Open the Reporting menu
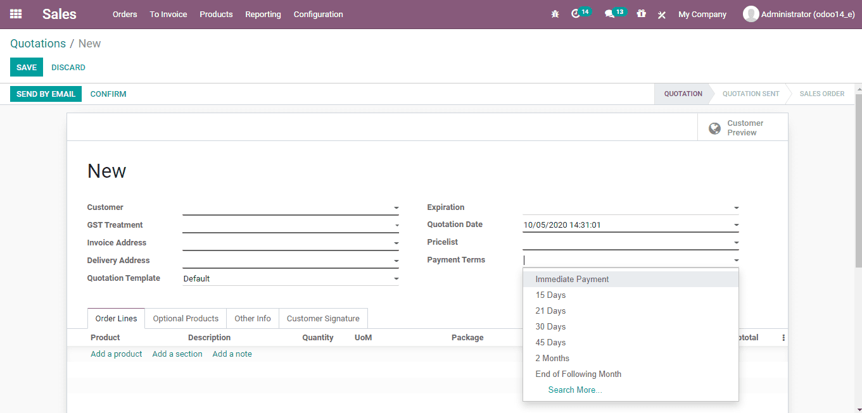The height and width of the screenshot is (413, 862). (263, 14)
